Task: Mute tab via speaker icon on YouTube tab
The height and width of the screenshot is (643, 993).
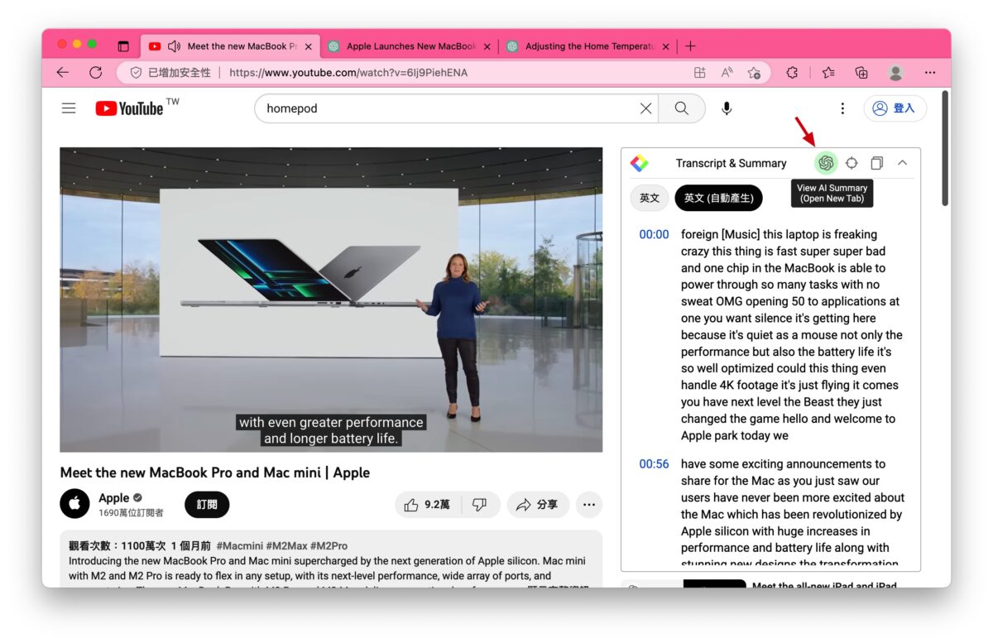Action: pyautogui.click(x=175, y=46)
